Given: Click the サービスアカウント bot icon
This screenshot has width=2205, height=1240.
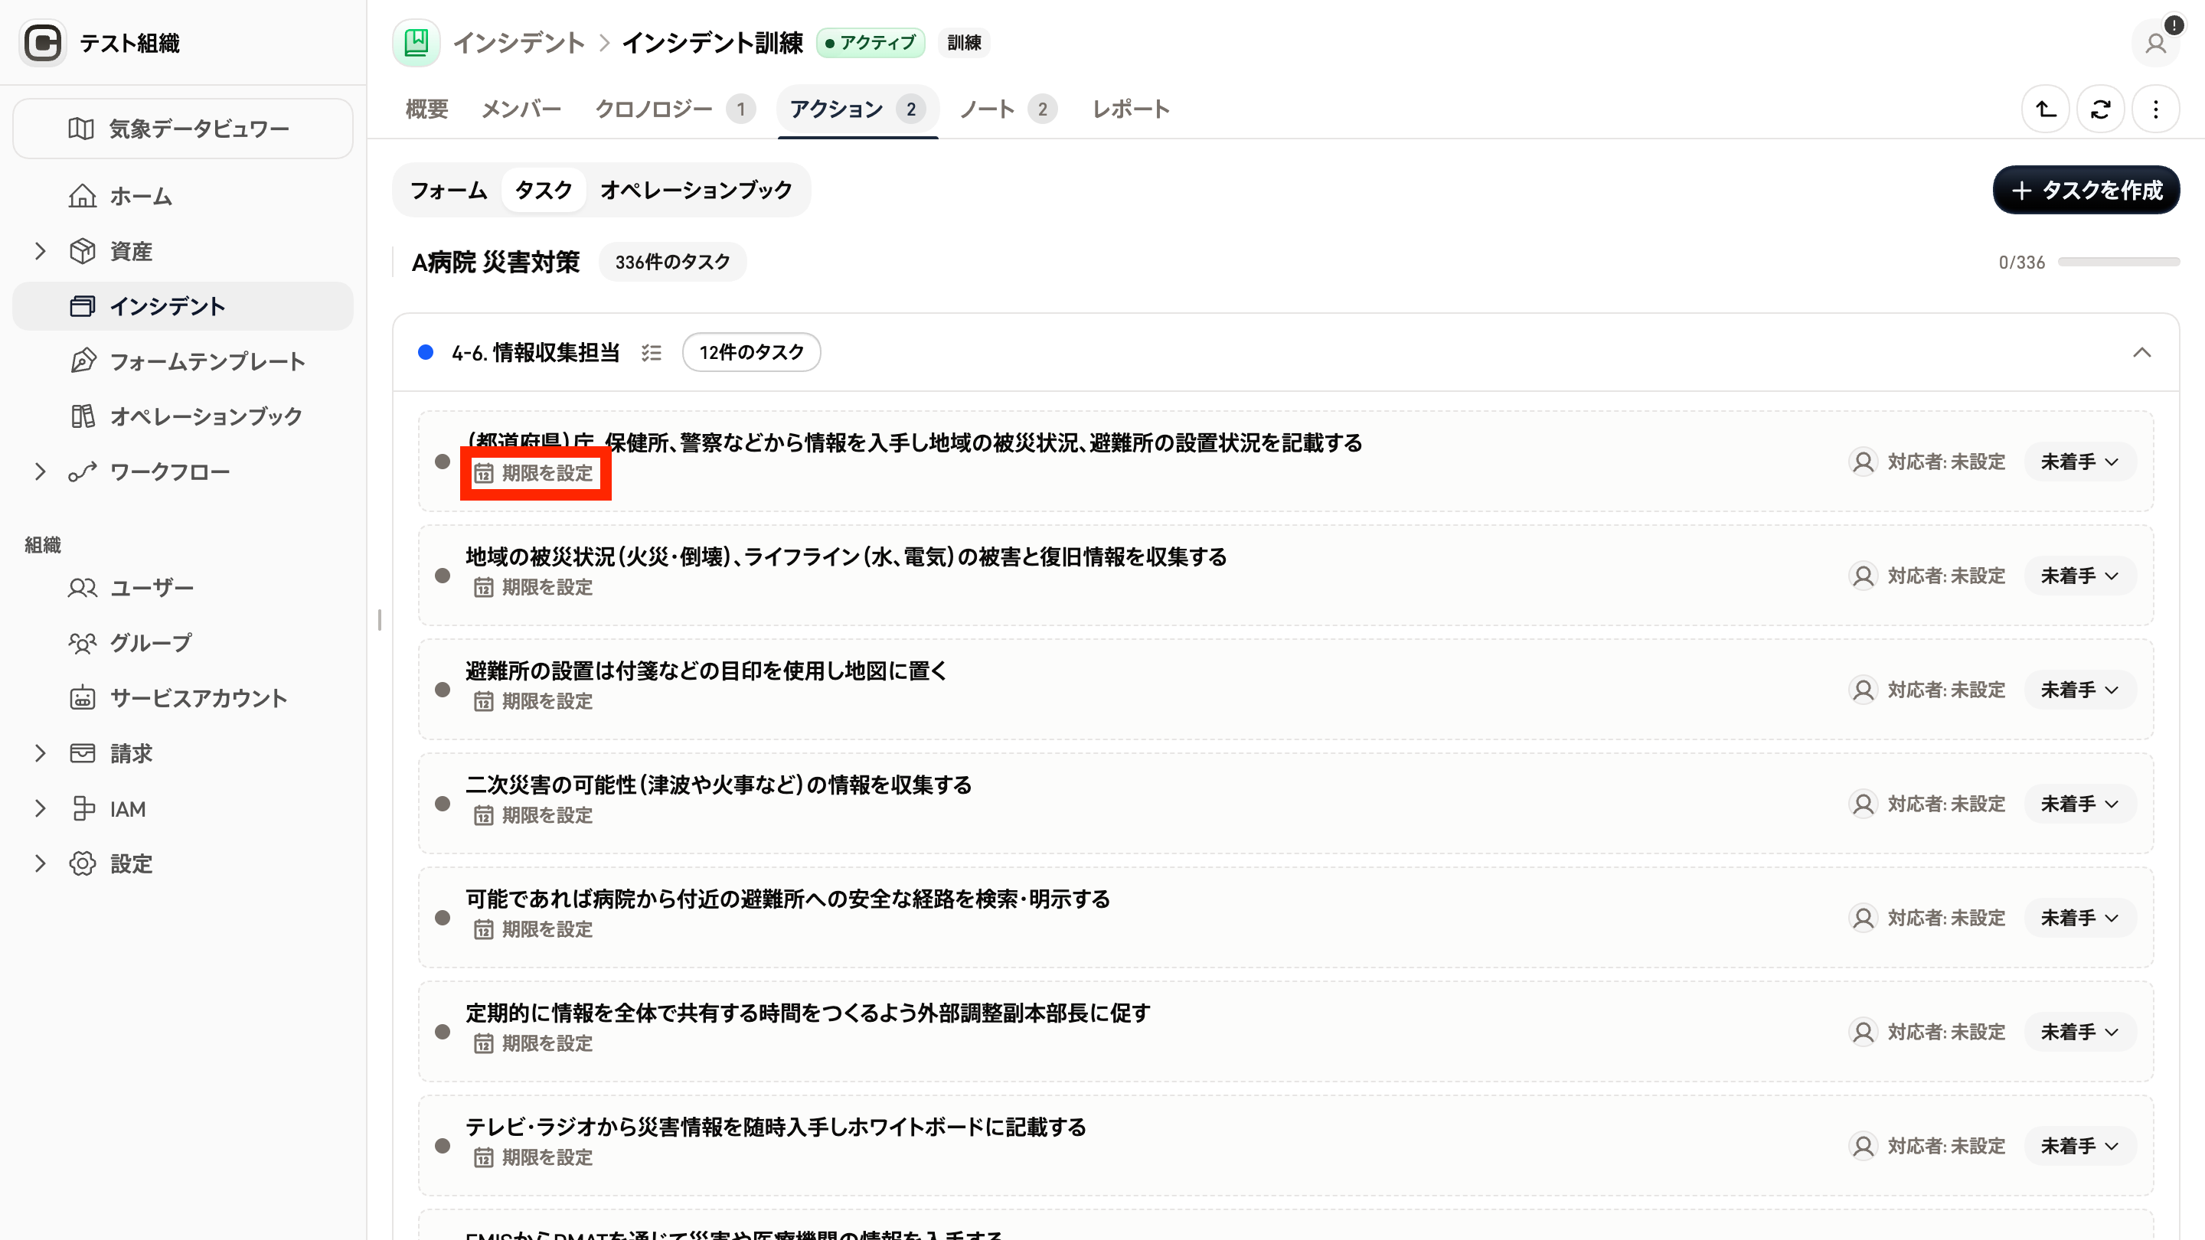Looking at the screenshot, I should (x=82, y=698).
